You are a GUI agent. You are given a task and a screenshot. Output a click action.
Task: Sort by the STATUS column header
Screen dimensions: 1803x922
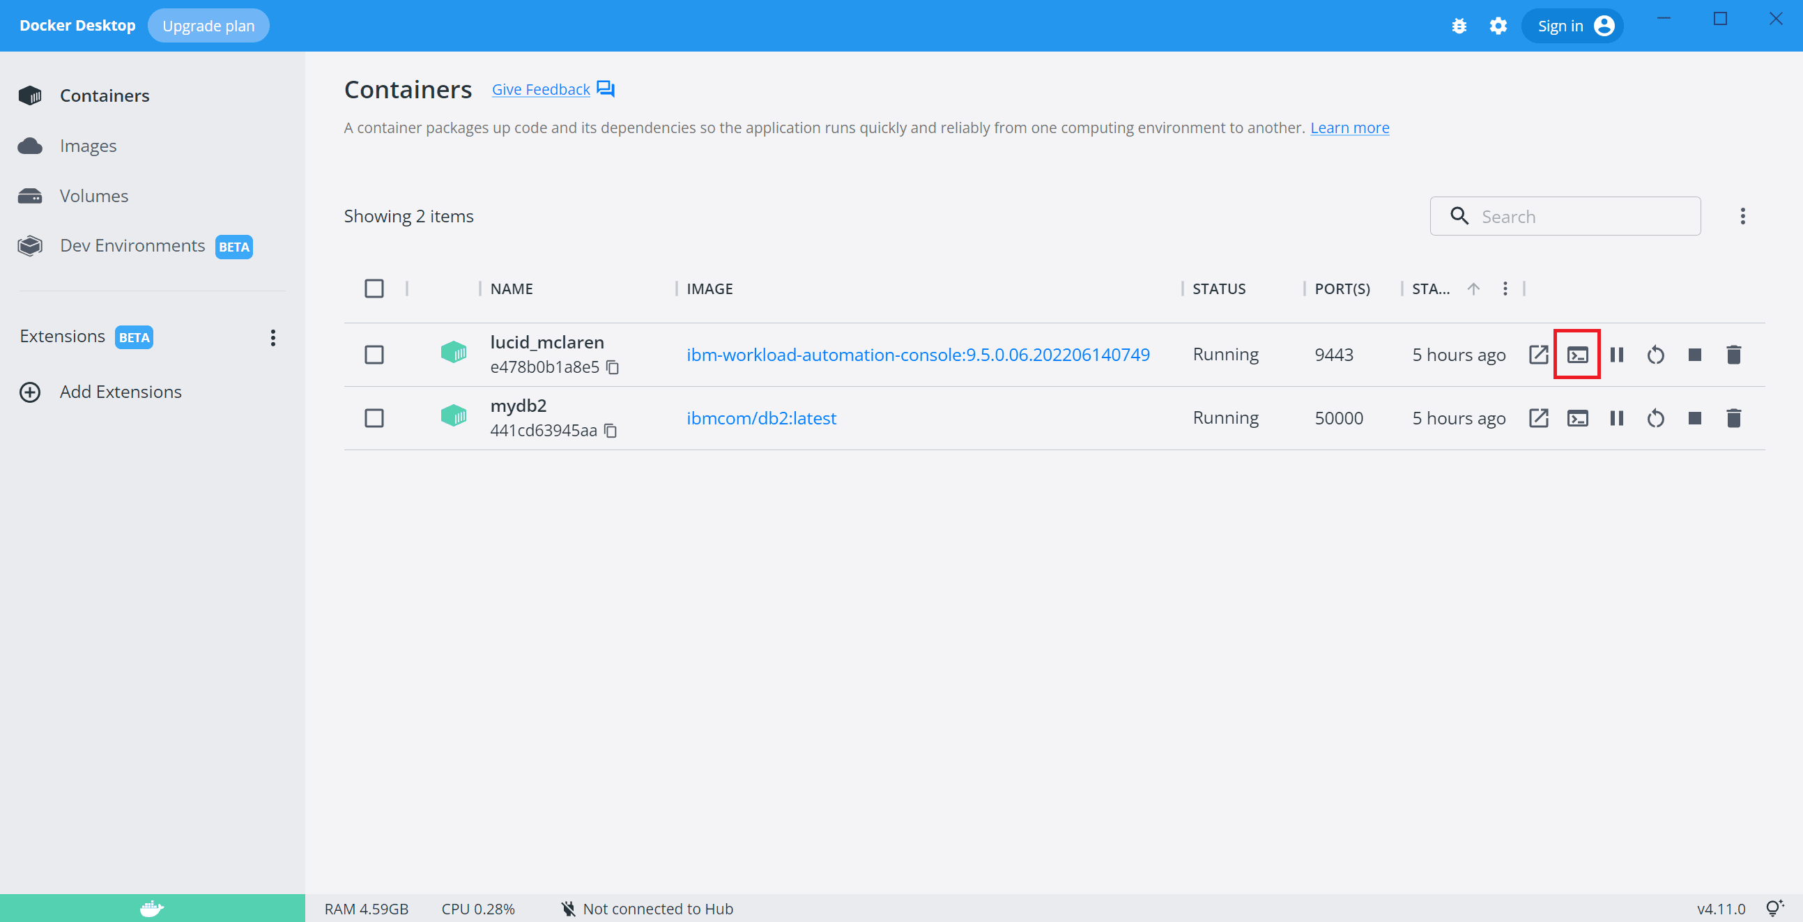1218,289
